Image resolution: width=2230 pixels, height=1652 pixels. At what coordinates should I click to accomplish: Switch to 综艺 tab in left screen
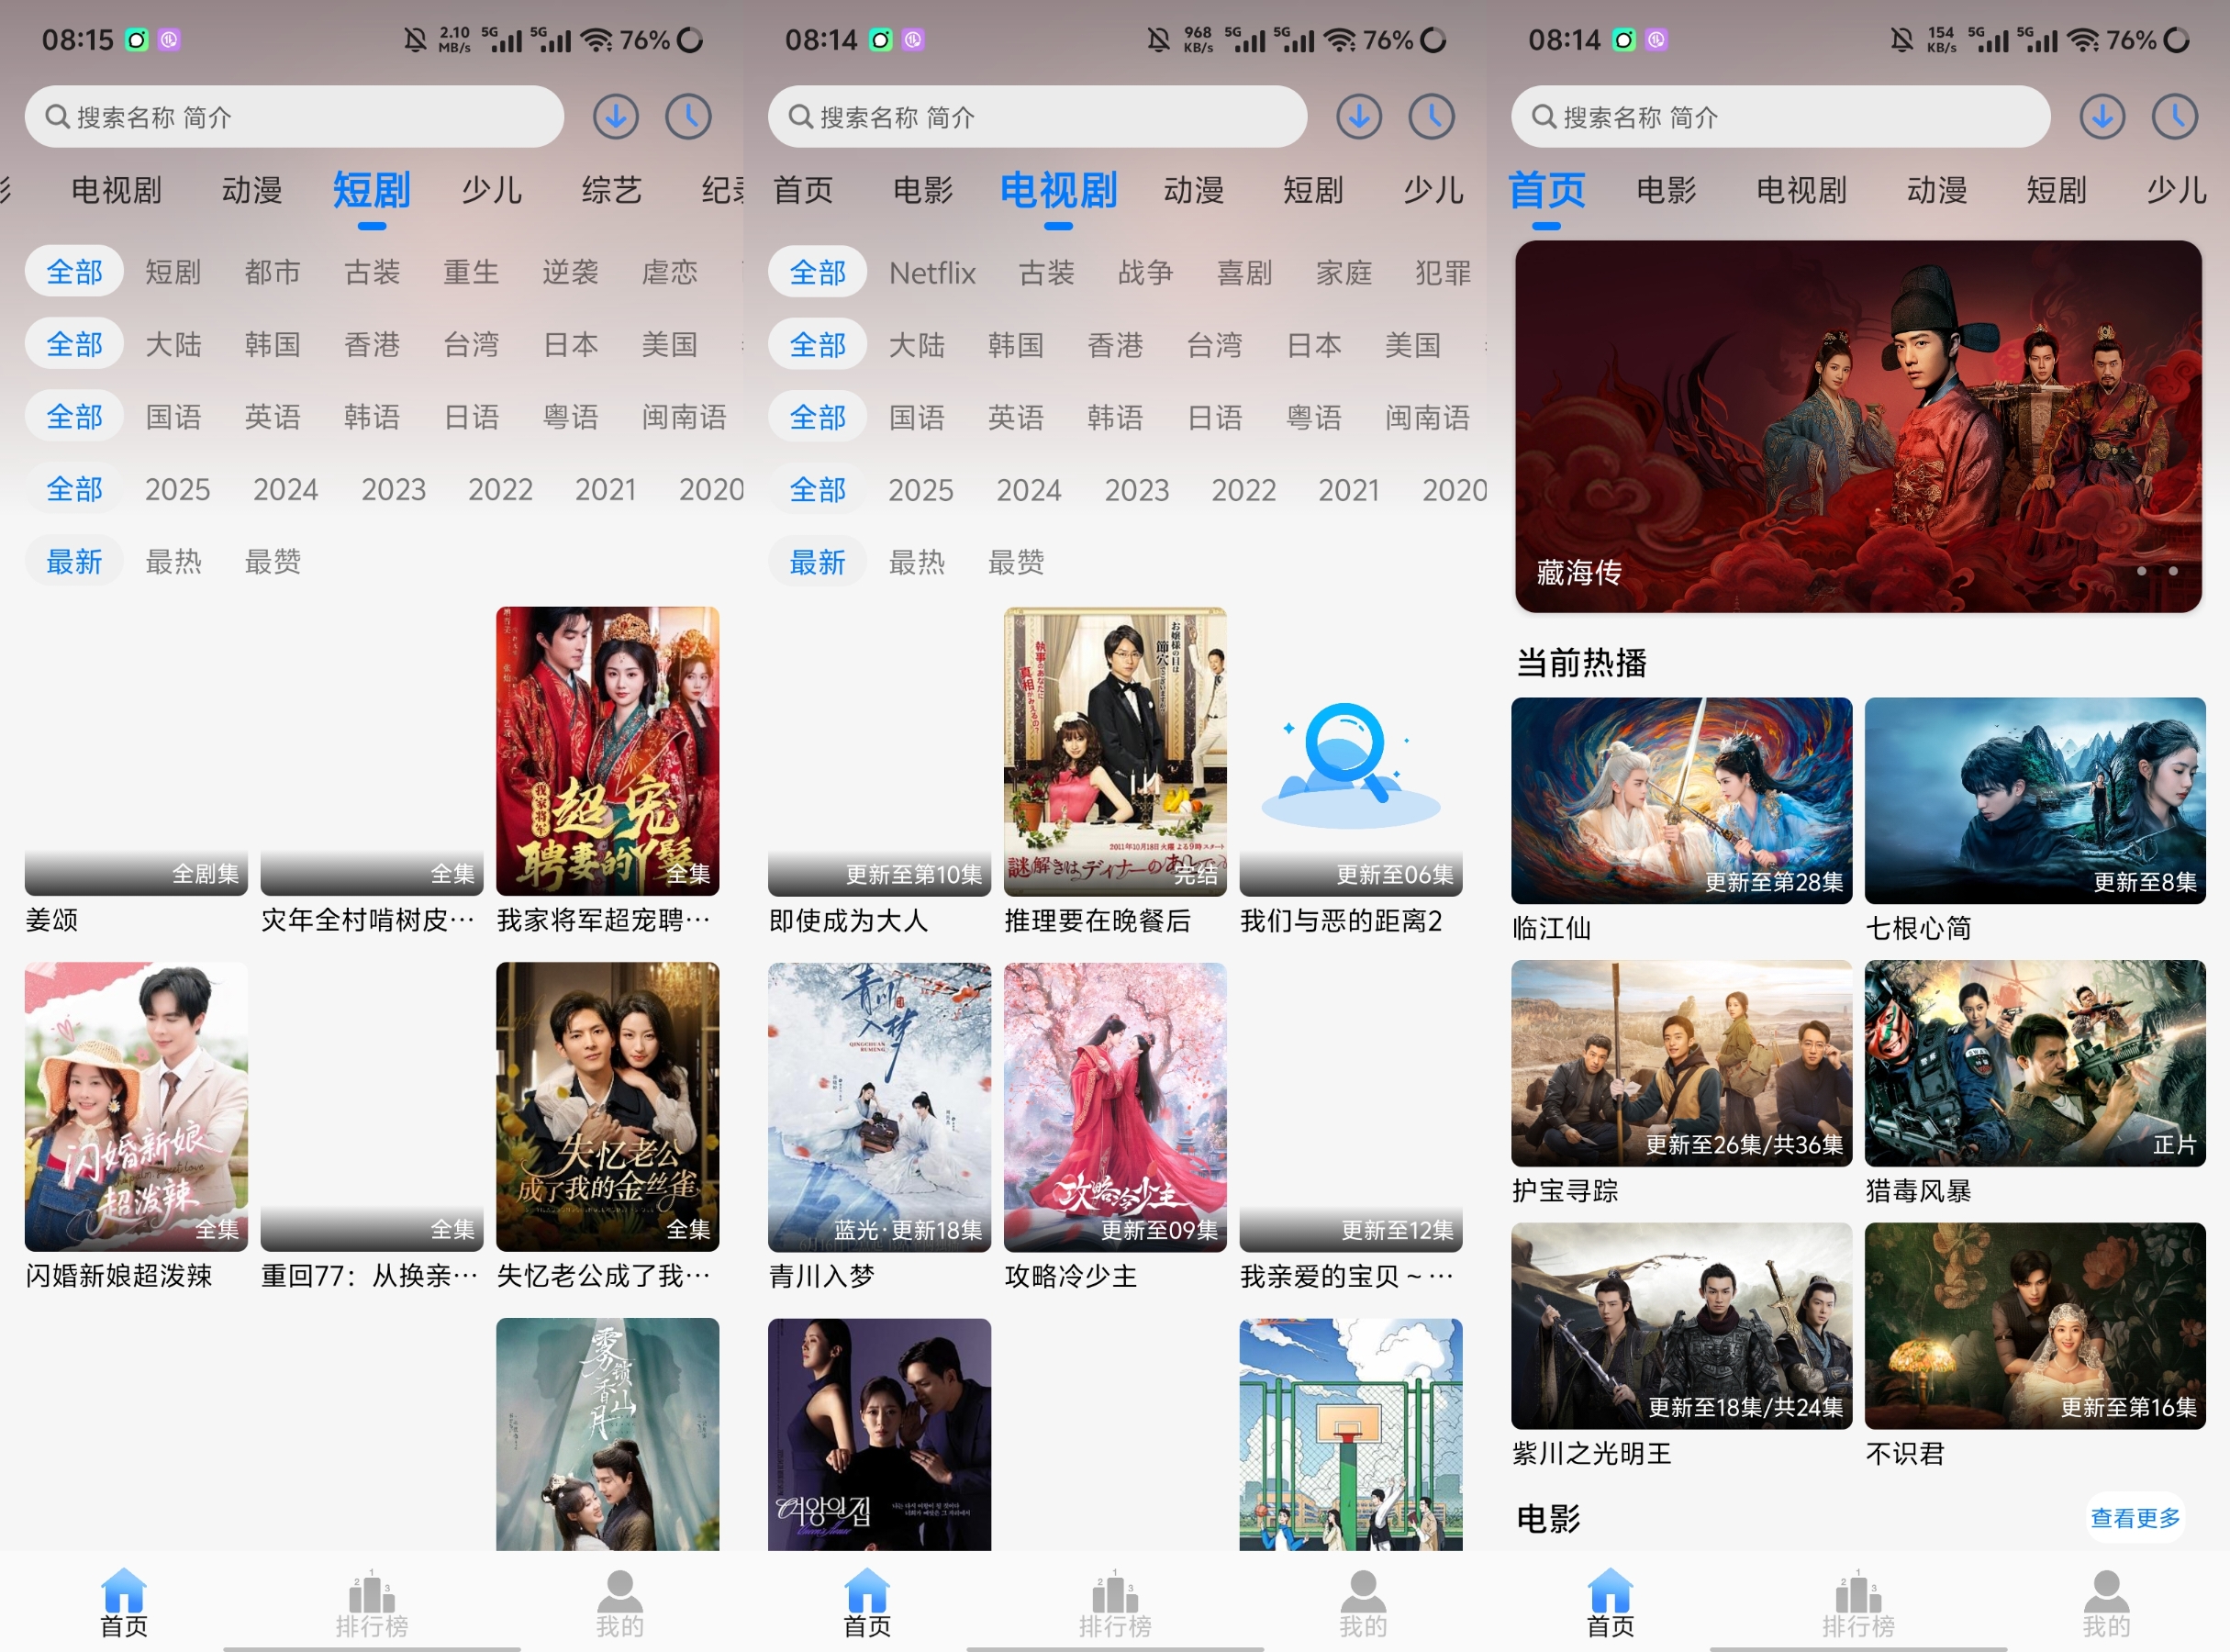pos(612,190)
